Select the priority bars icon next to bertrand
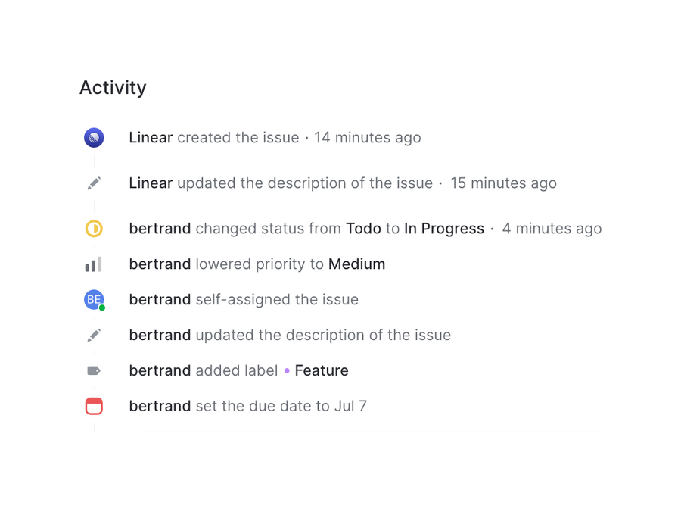Viewport: 681px width, 512px height. coord(94,264)
